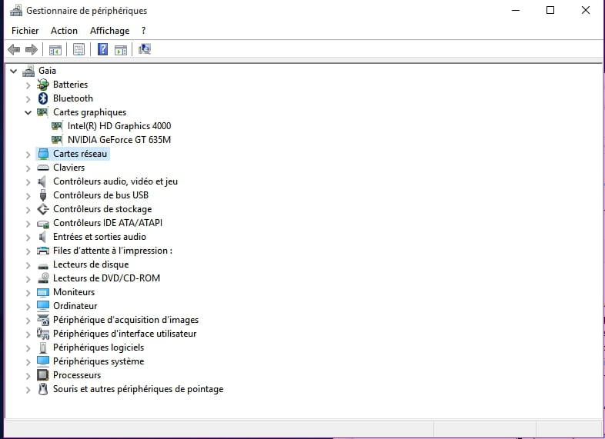The width and height of the screenshot is (605, 439).
Task: Open the Fichier menu
Action: [25, 31]
